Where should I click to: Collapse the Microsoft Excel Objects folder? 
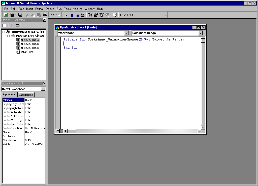click(x=8, y=36)
